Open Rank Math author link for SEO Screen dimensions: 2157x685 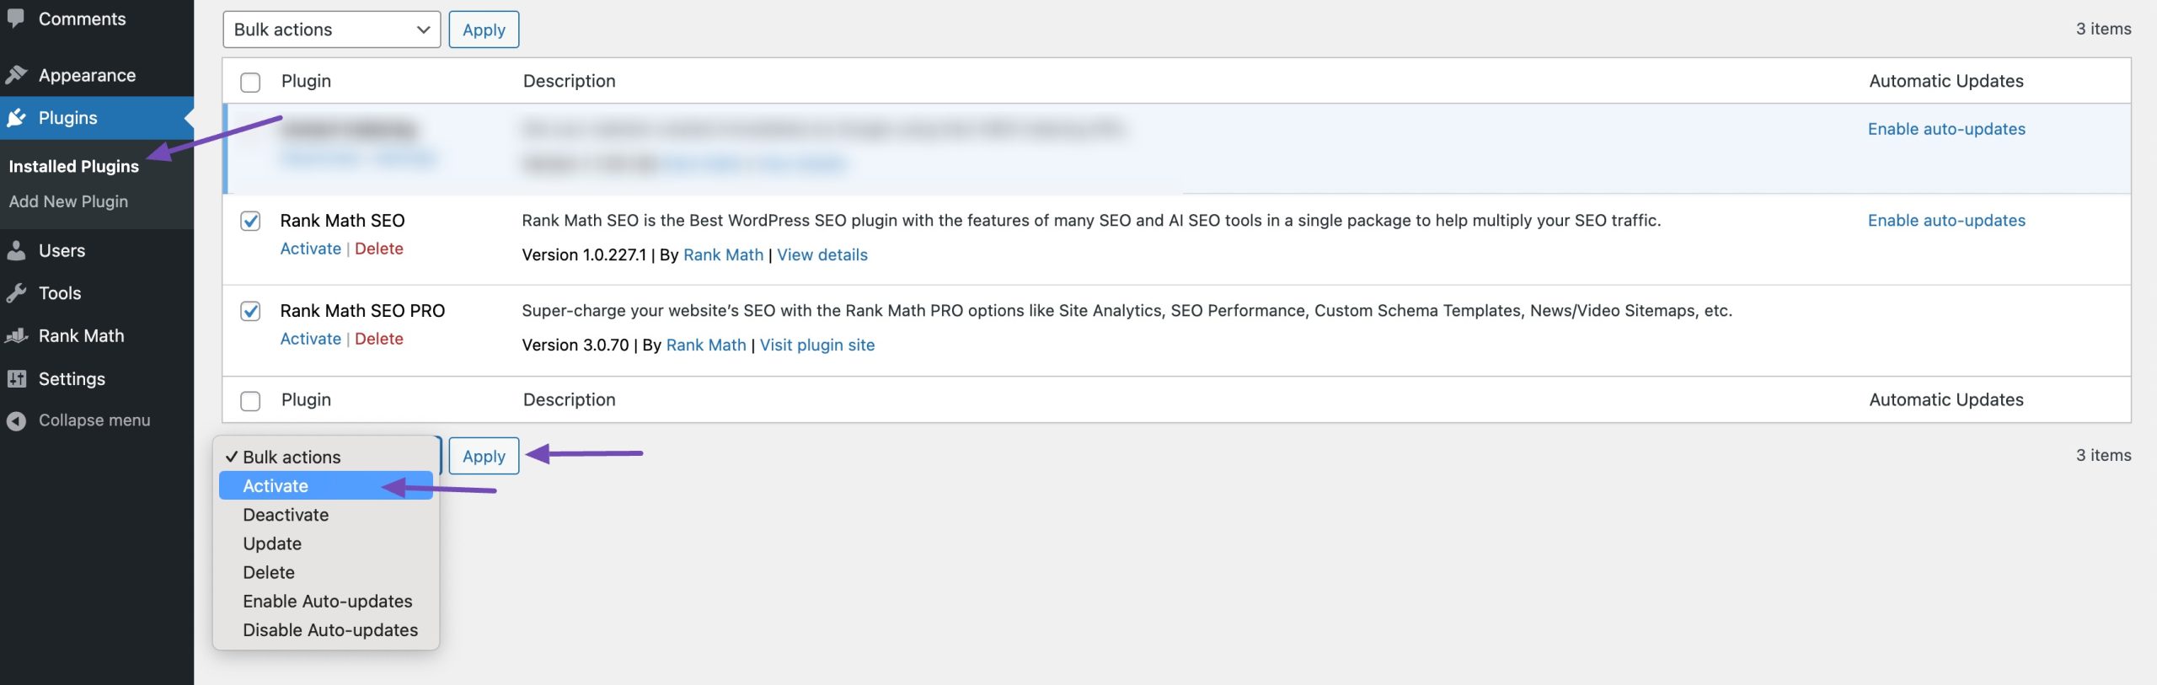point(723,254)
